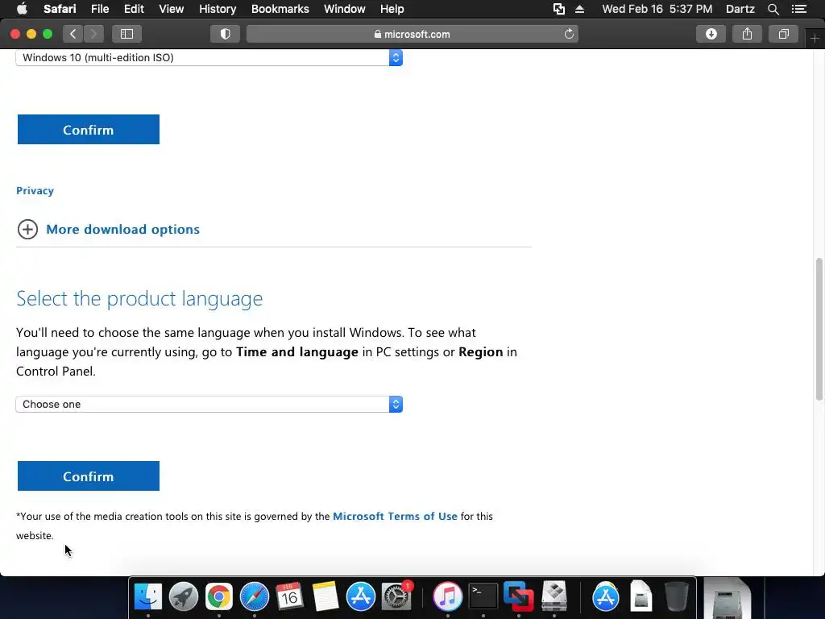
Task: Click the VMware menu bar status icon
Action: (x=559, y=9)
